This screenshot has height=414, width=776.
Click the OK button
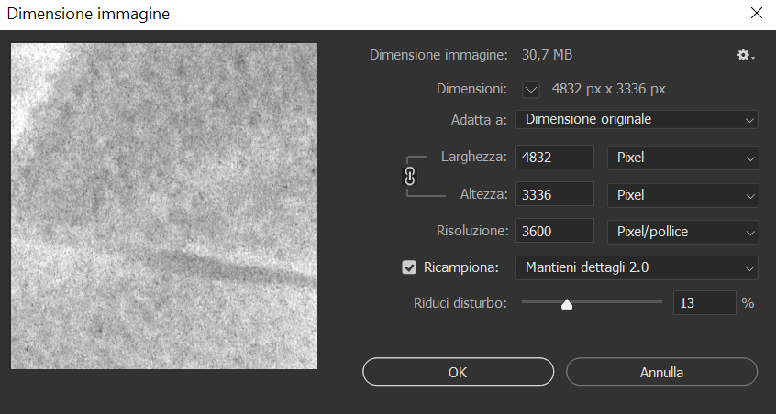tap(458, 373)
